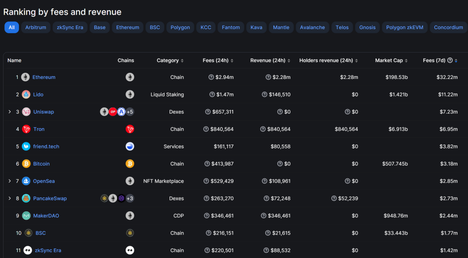Switch to the zkSync Era filter
This screenshot has height=258, width=468.
70,27
